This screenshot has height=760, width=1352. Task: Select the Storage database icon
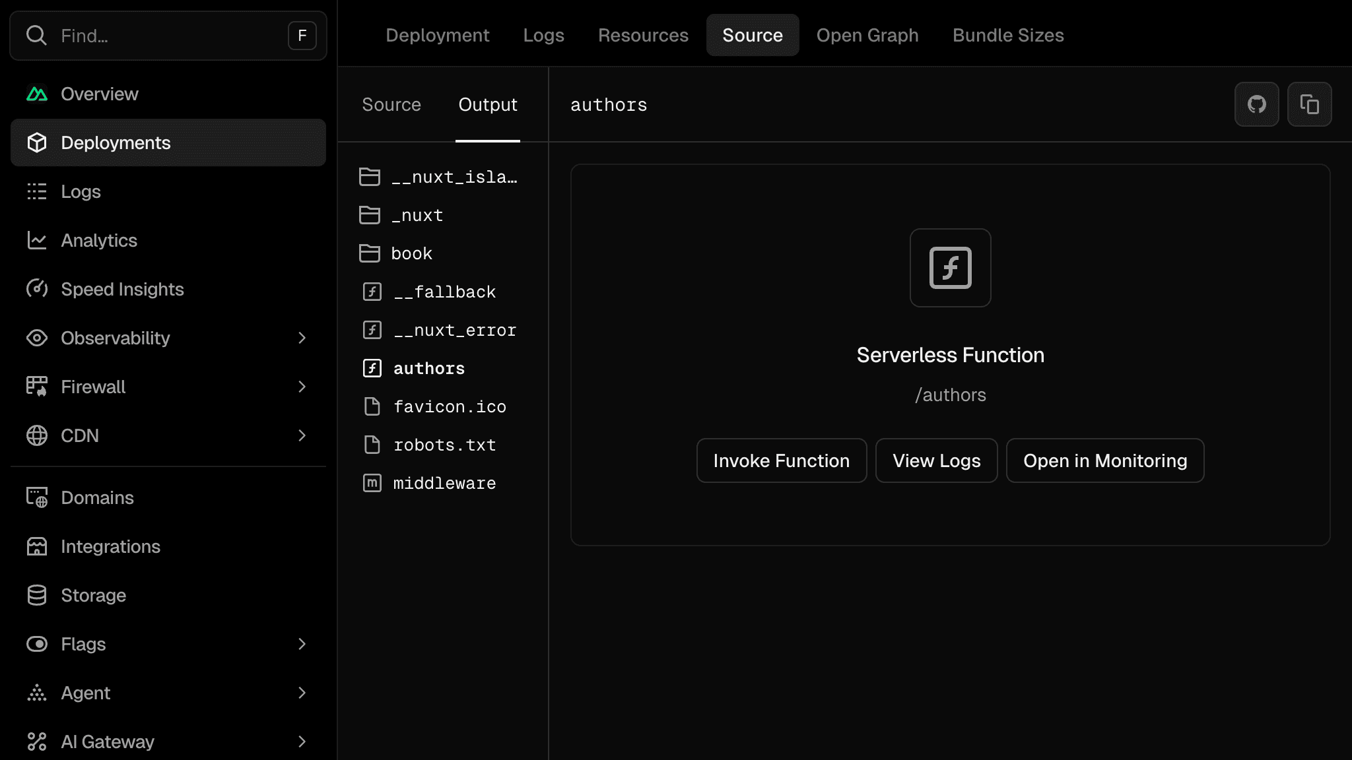pyautogui.click(x=37, y=595)
